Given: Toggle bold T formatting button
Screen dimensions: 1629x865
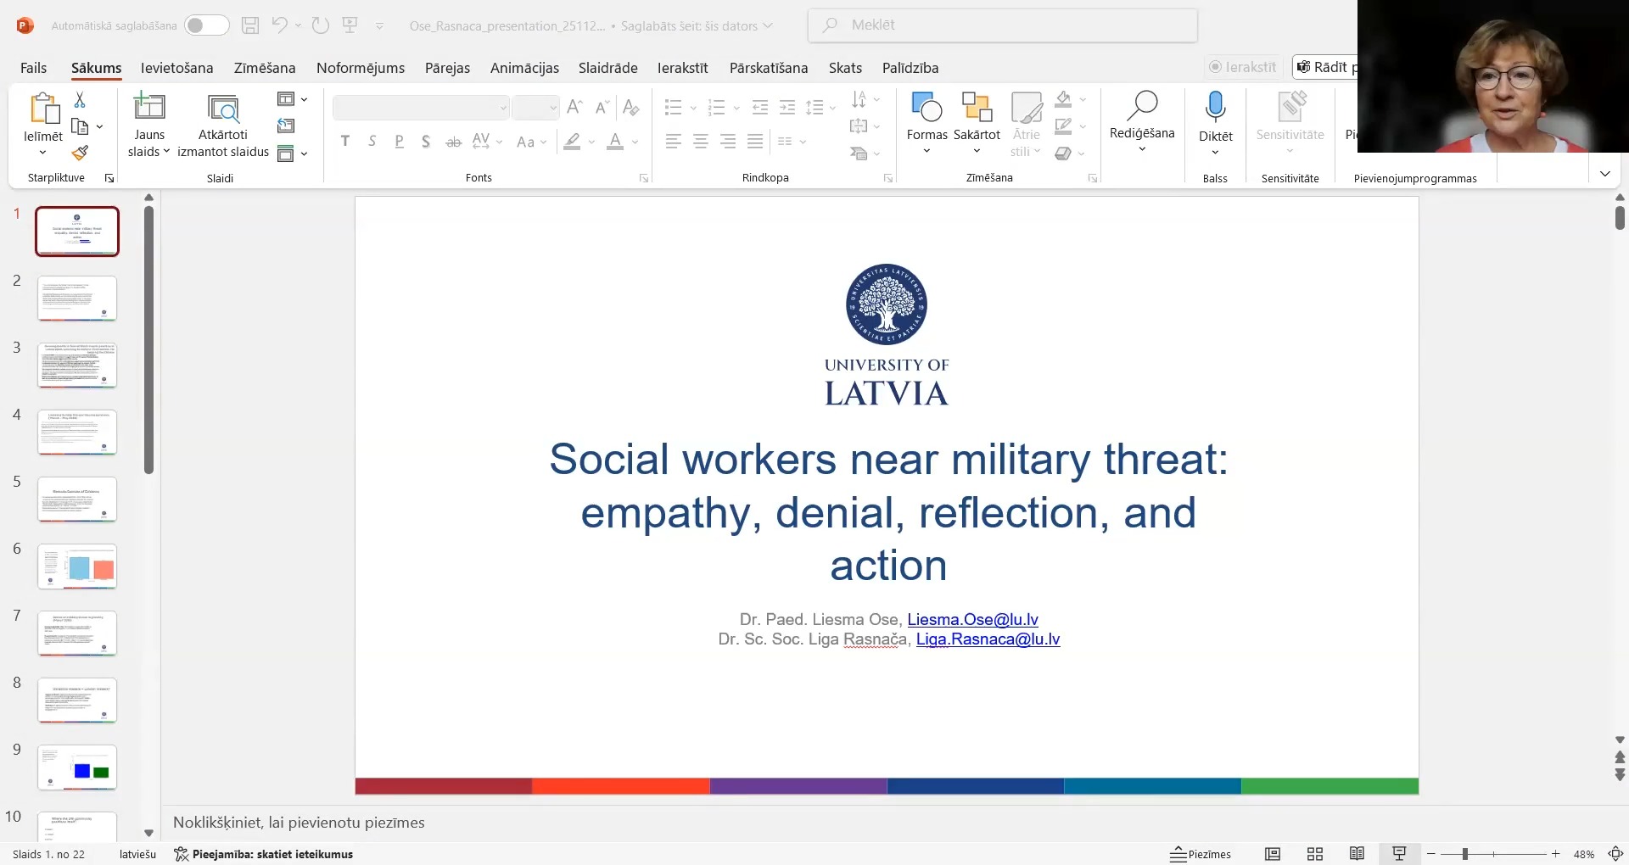Looking at the screenshot, I should (x=345, y=142).
